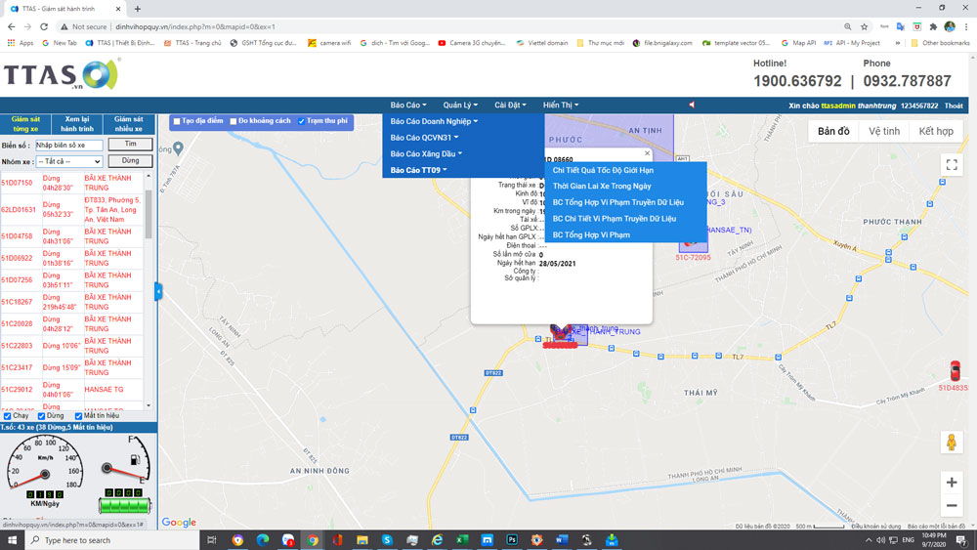Zoom in on the map
977x550 pixels.
[952, 483]
